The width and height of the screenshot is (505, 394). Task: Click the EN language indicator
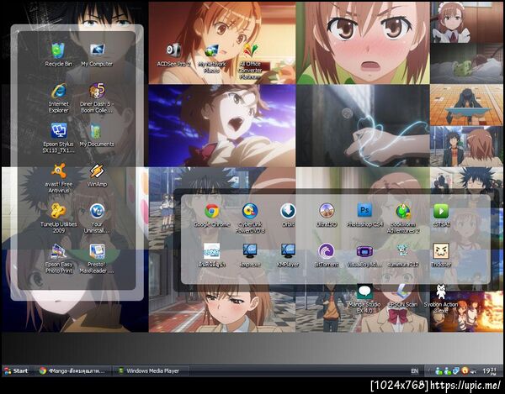pos(414,371)
